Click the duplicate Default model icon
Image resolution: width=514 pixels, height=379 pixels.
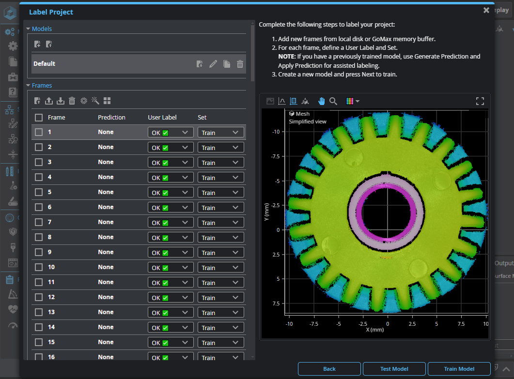[x=226, y=64]
